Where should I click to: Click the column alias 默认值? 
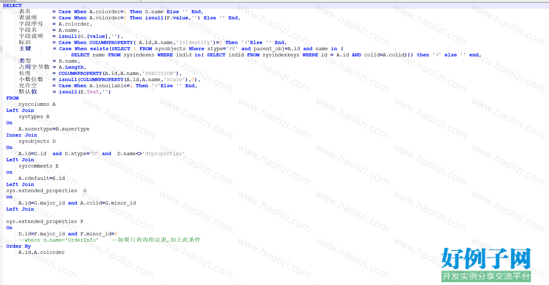28,92
